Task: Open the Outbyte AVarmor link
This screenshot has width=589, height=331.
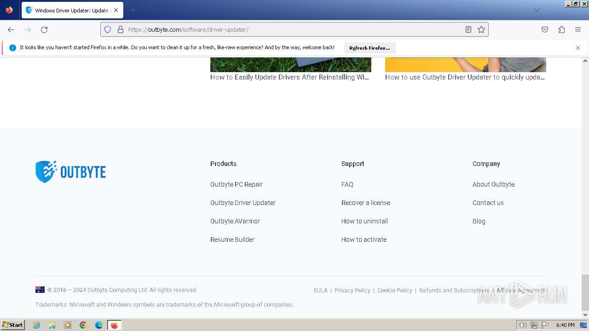Action: point(235,221)
